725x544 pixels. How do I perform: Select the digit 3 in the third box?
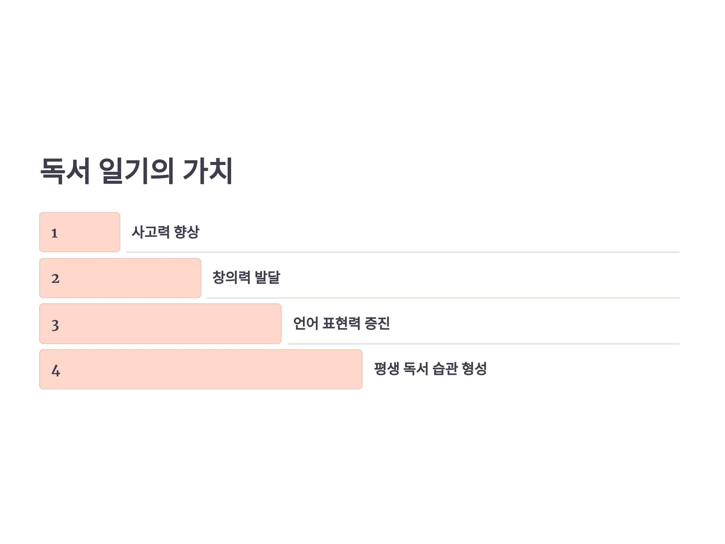coord(55,325)
